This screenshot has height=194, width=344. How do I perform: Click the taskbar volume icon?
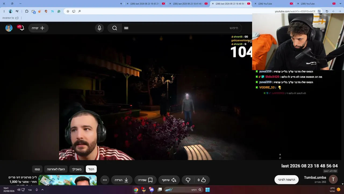pos(19,190)
